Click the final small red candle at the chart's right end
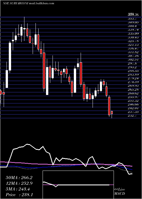This screenshot has height=199, width=142. (x=112, y=113)
